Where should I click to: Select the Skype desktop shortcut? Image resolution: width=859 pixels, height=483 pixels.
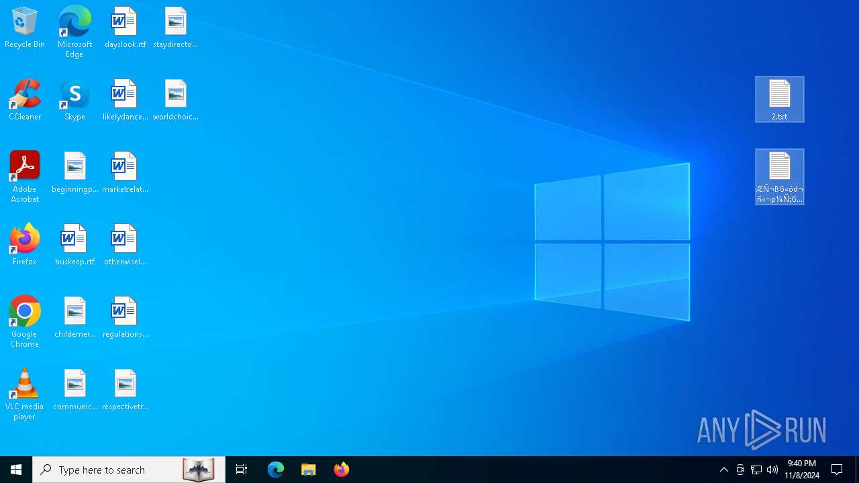tap(74, 101)
